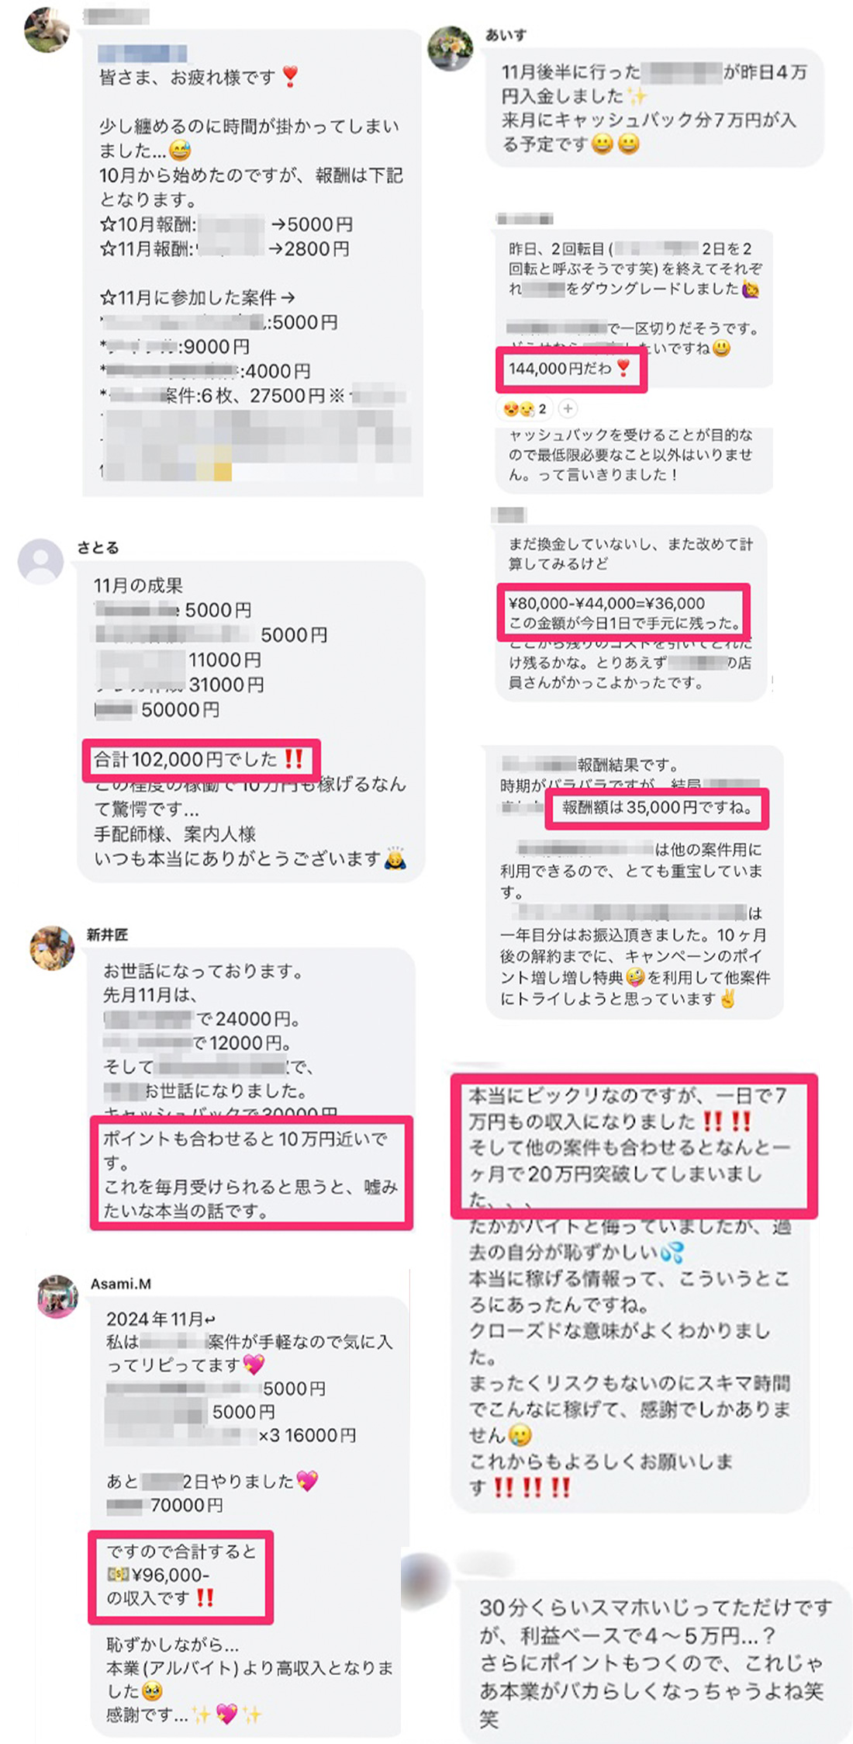Click the dog photo avatar at top left
Viewport: 853px width, 1744px height.
[x=47, y=29]
